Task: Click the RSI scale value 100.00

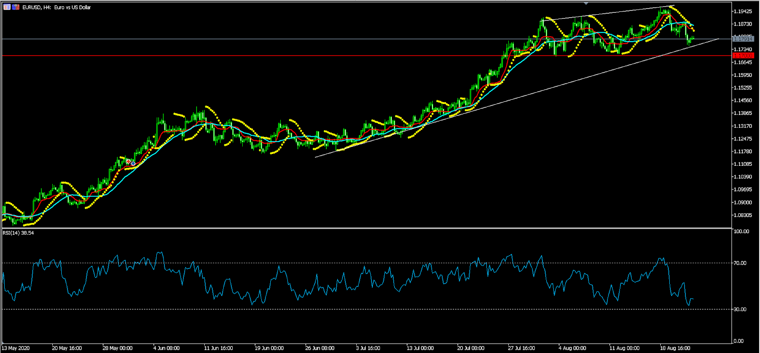Action: pyautogui.click(x=741, y=231)
